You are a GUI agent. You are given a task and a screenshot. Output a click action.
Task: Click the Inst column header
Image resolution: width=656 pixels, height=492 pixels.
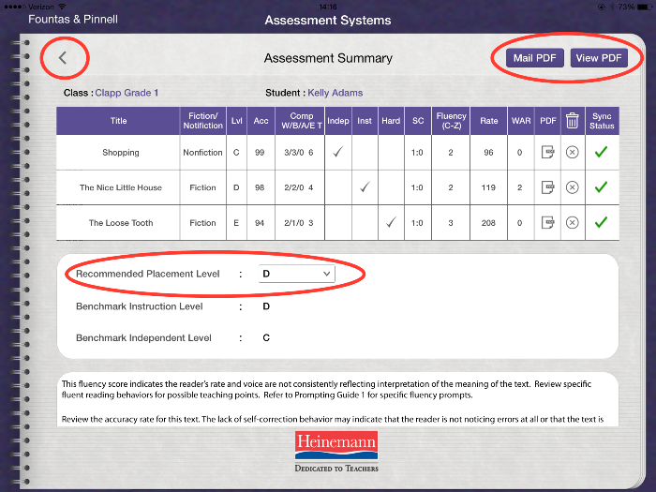tap(365, 121)
